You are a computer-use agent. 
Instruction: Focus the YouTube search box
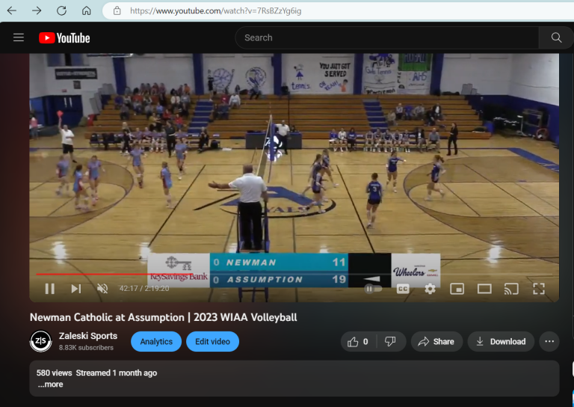click(x=386, y=37)
